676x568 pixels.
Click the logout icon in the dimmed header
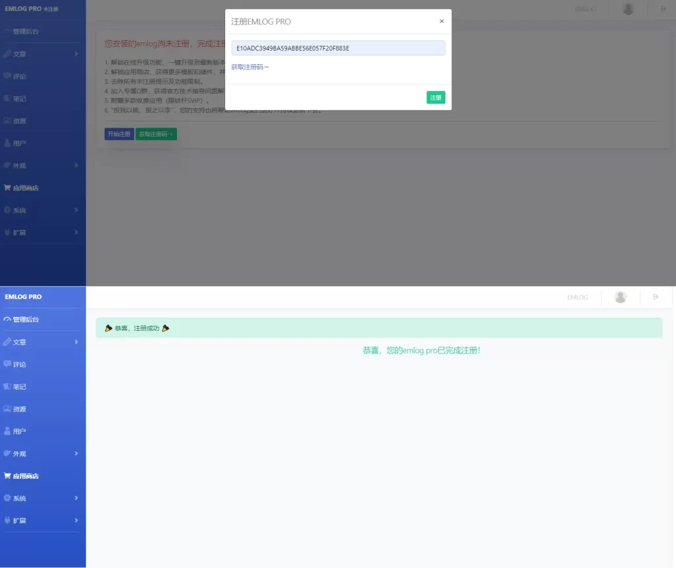point(663,9)
